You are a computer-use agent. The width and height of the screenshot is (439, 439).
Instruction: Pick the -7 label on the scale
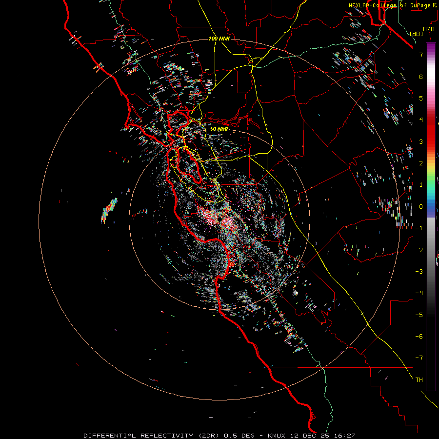(x=419, y=358)
